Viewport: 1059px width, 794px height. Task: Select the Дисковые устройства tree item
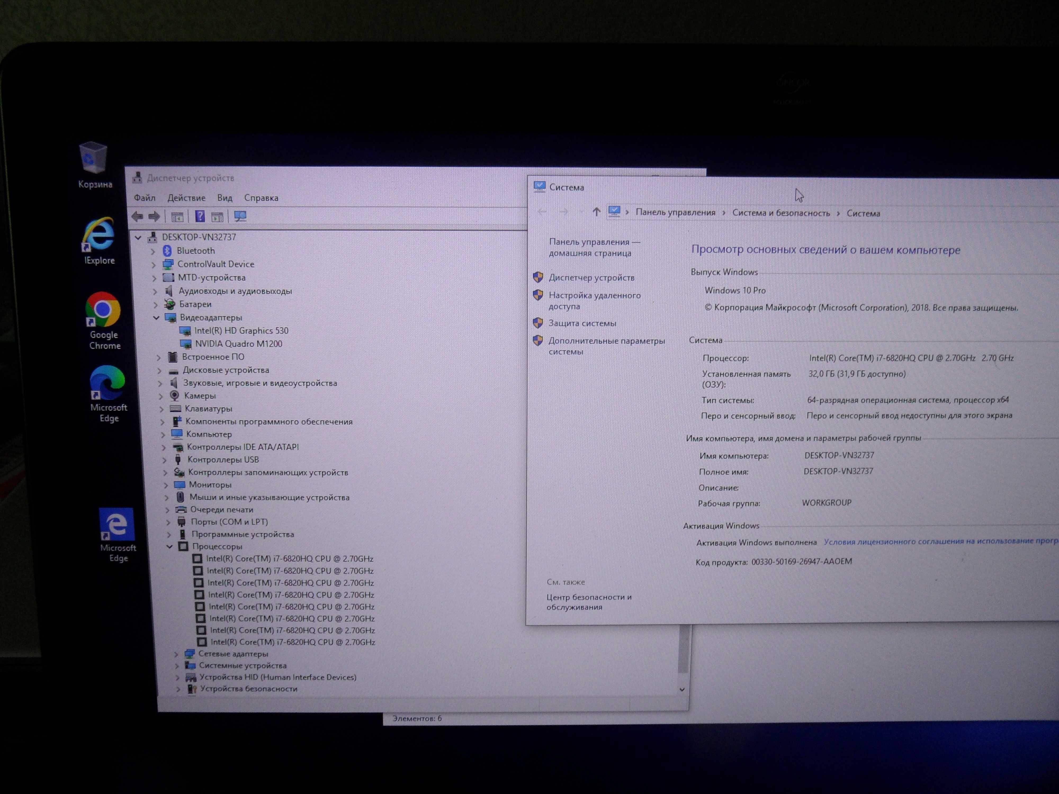tap(226, 370)
